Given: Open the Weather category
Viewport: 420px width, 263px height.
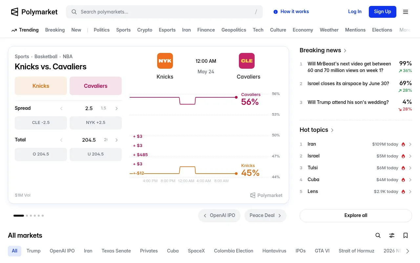Looking at the screenshot, I should pyautogui.click(x=329, y=30).
